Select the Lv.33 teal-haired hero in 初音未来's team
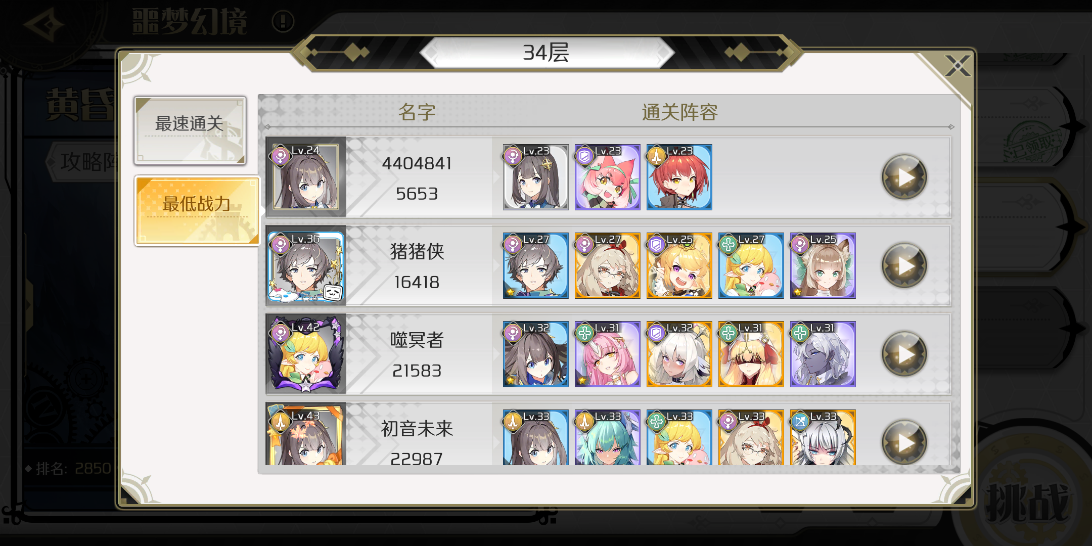This screenshot has width=1092, height=546. [x=608, y=438]
